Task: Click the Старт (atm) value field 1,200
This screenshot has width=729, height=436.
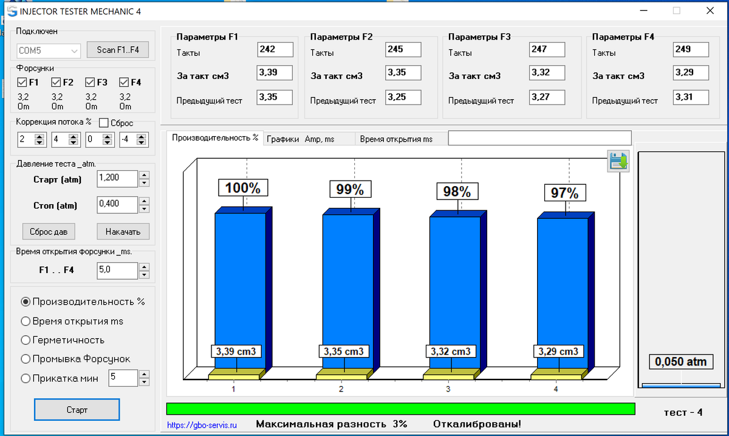Action: coord(117,179)
